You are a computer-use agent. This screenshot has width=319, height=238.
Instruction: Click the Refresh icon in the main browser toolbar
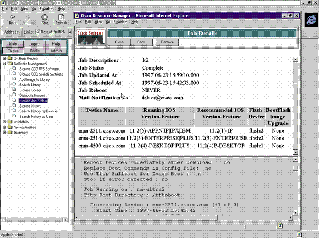(x=61, y=17)
